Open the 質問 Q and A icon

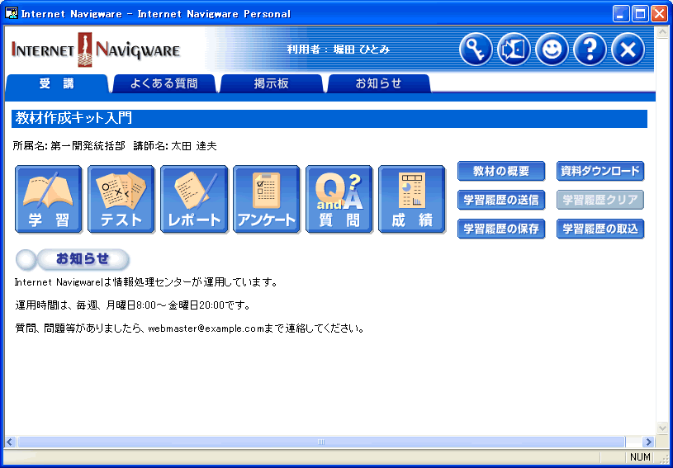click(x=339, y=200)
